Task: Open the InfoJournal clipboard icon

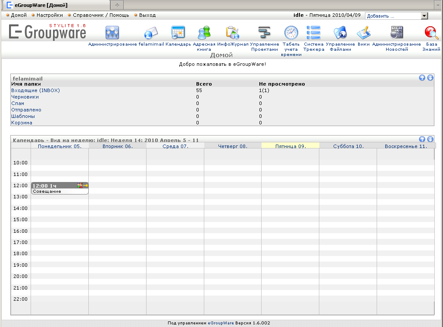Action: coord(233,32)
